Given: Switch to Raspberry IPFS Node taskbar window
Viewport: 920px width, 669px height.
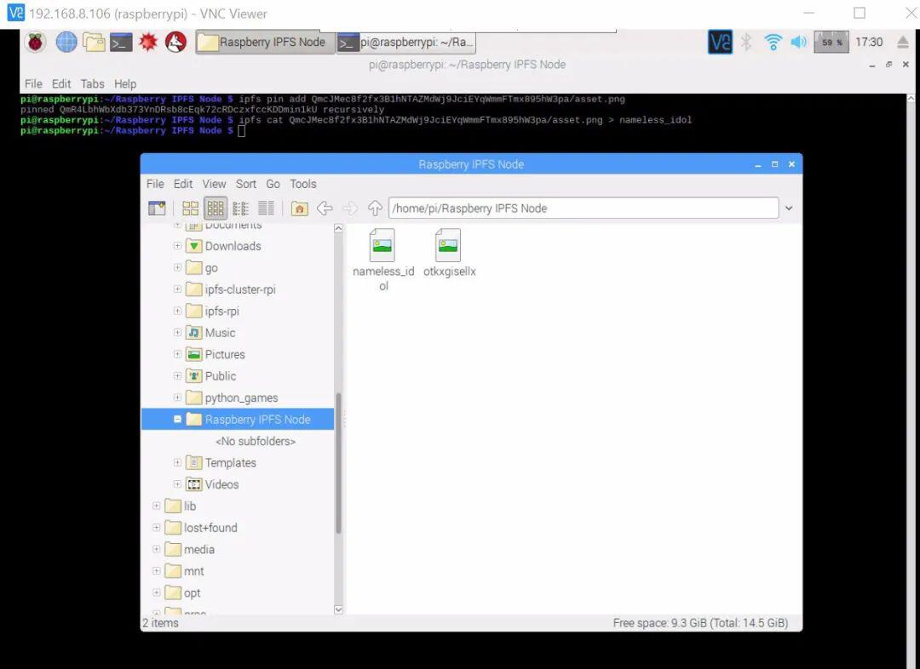Looking at the screenshot, I should [264, 43].
